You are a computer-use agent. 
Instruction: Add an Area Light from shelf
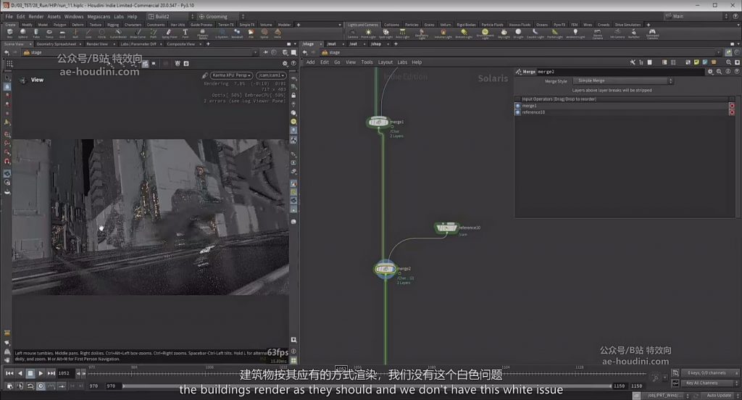(402, 33)
